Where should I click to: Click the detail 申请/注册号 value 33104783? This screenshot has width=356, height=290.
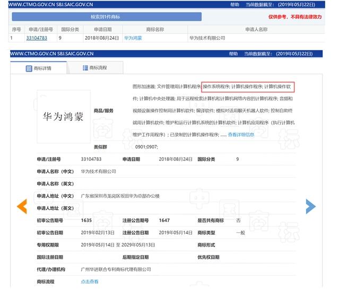pos(91,159)
